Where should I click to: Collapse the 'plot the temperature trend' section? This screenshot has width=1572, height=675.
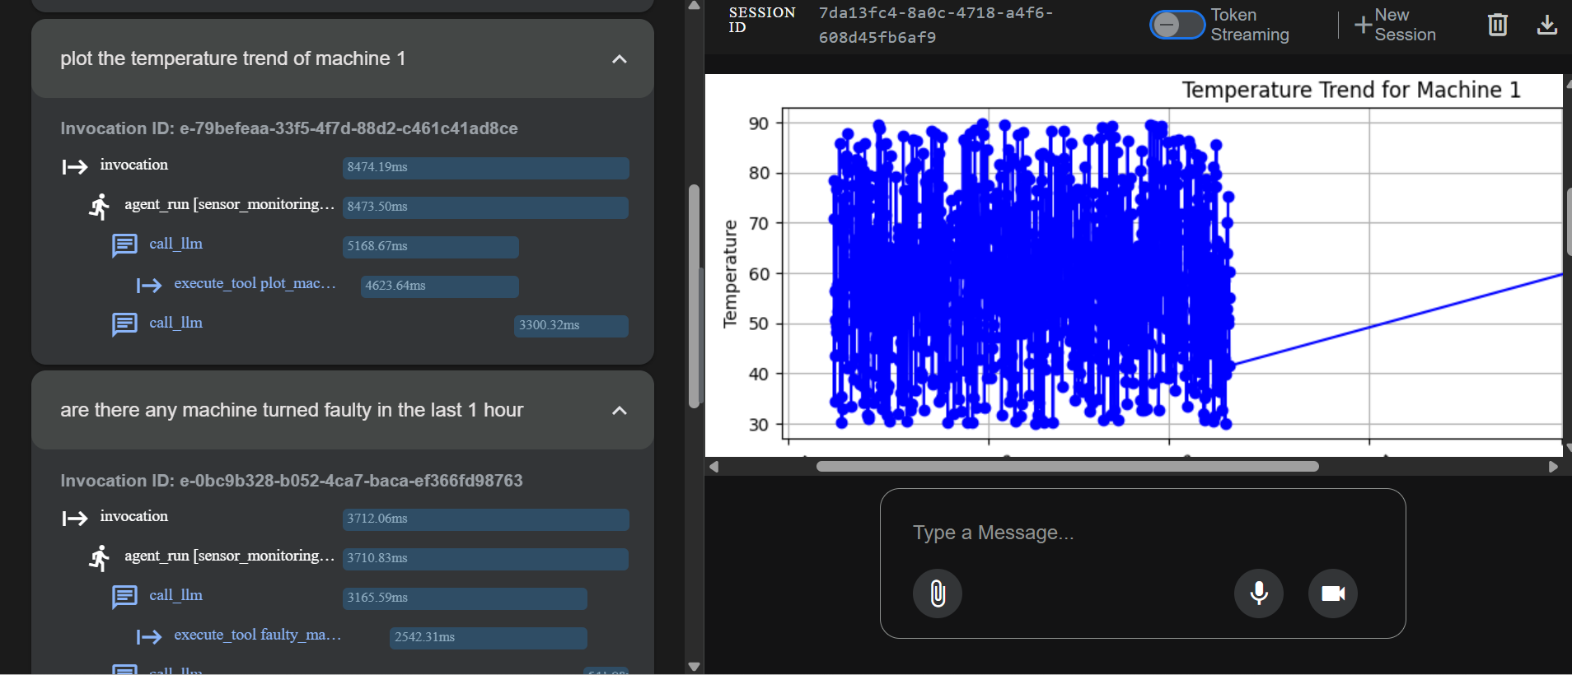tap(620, 59)
